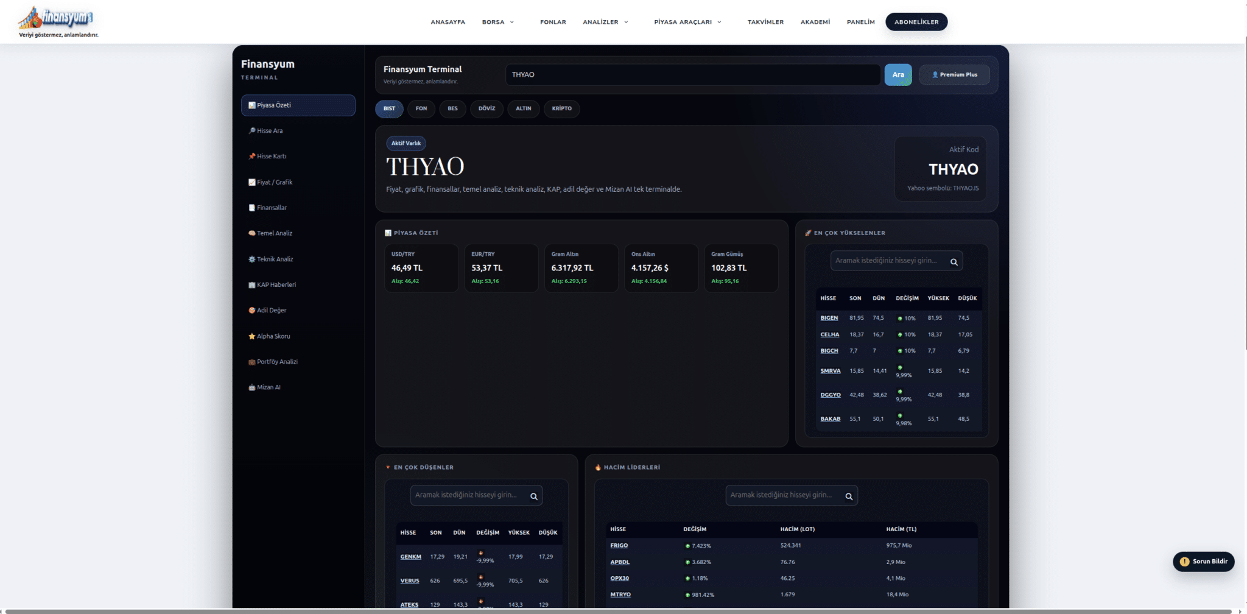Select the BIST tab

pyautogui.click(x=389, y=108)
